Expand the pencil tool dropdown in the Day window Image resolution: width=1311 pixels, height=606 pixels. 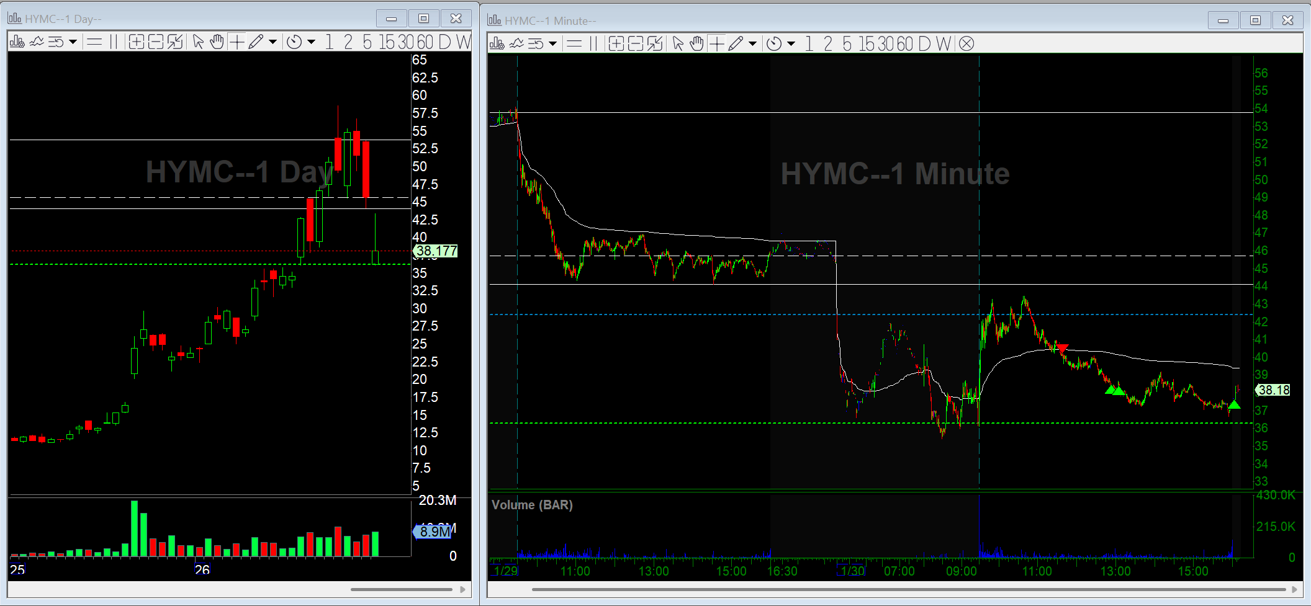click(273, 42)
